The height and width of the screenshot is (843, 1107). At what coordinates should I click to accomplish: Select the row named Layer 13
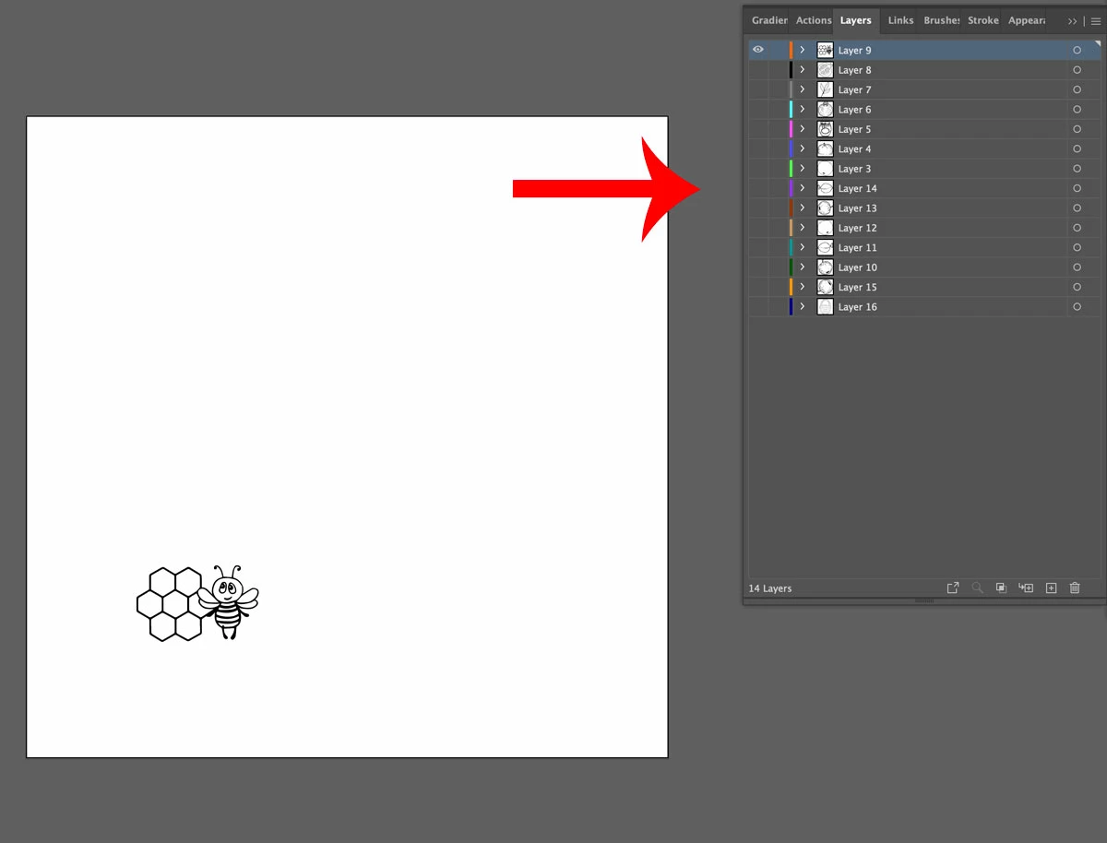point(923,208)
